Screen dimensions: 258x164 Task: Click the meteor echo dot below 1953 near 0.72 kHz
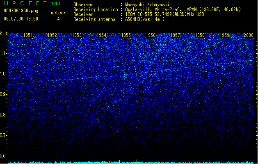83,131
